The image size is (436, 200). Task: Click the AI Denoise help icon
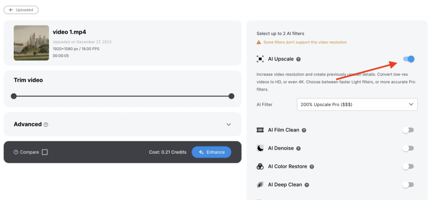click(x=298, y=149)
